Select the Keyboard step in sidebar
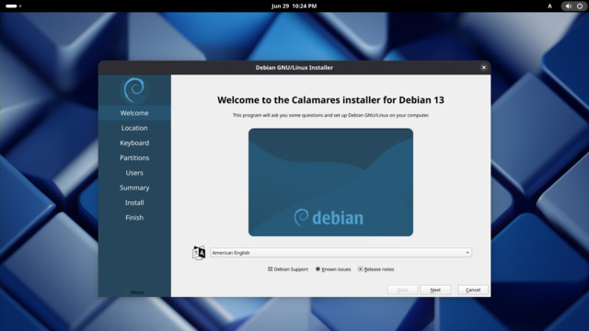This screenshot has width=589, height=331. (134, 143)
